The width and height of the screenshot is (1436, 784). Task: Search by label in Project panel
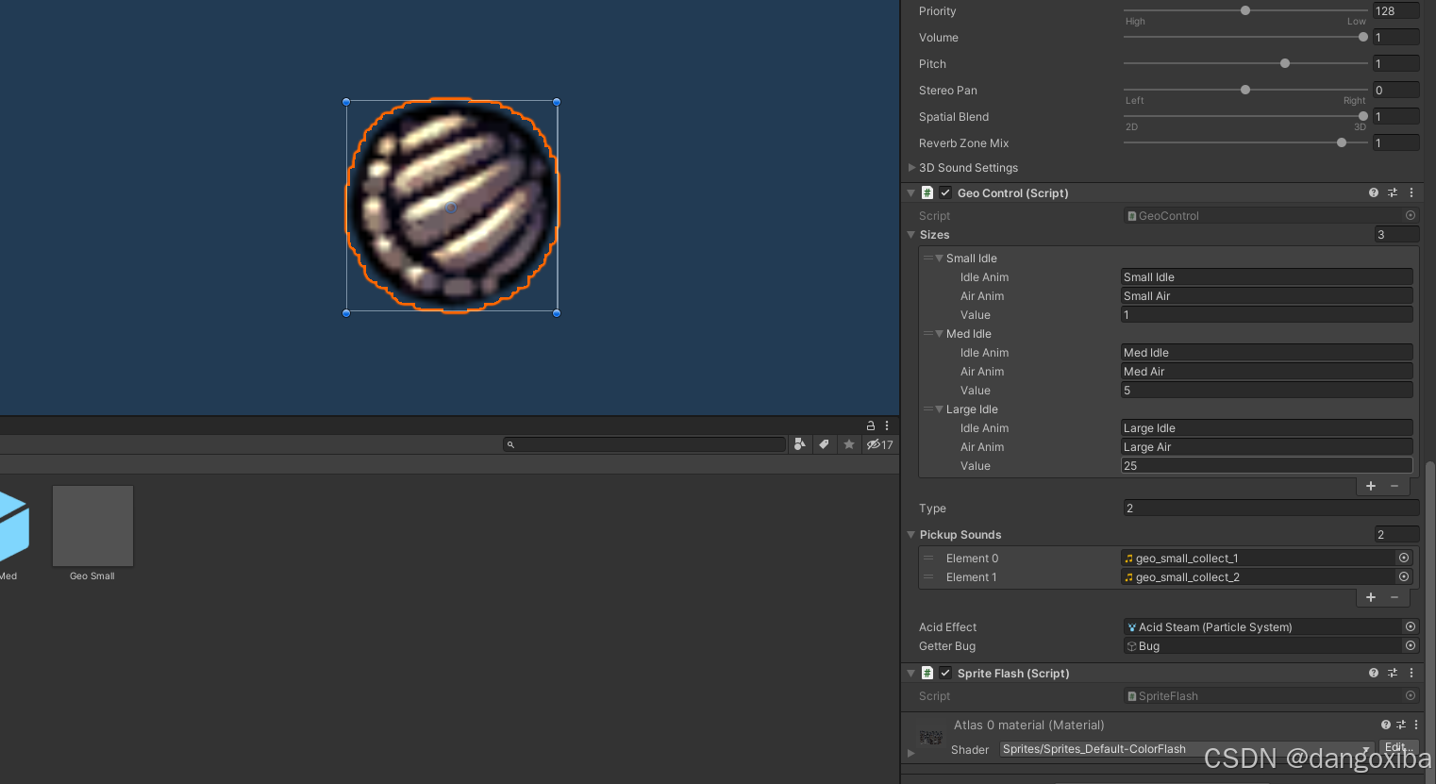(824, 444)
